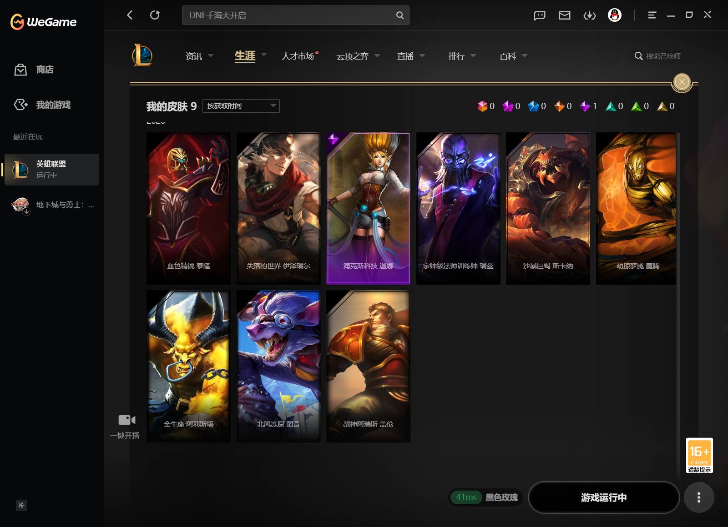Collapse the left sidebar panel
728x527 pixels.
click(x=21, y=505)
